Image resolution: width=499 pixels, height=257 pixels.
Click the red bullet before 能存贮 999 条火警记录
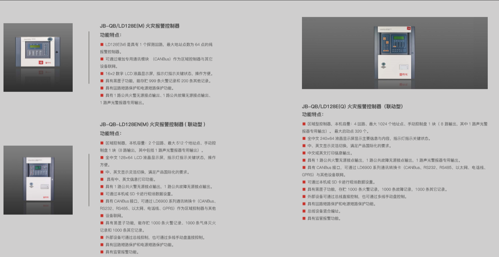(102, 81)
